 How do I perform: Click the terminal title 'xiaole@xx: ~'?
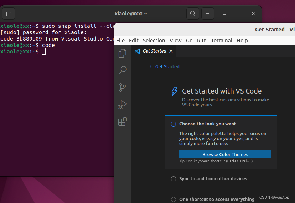[x=131, y=14]
